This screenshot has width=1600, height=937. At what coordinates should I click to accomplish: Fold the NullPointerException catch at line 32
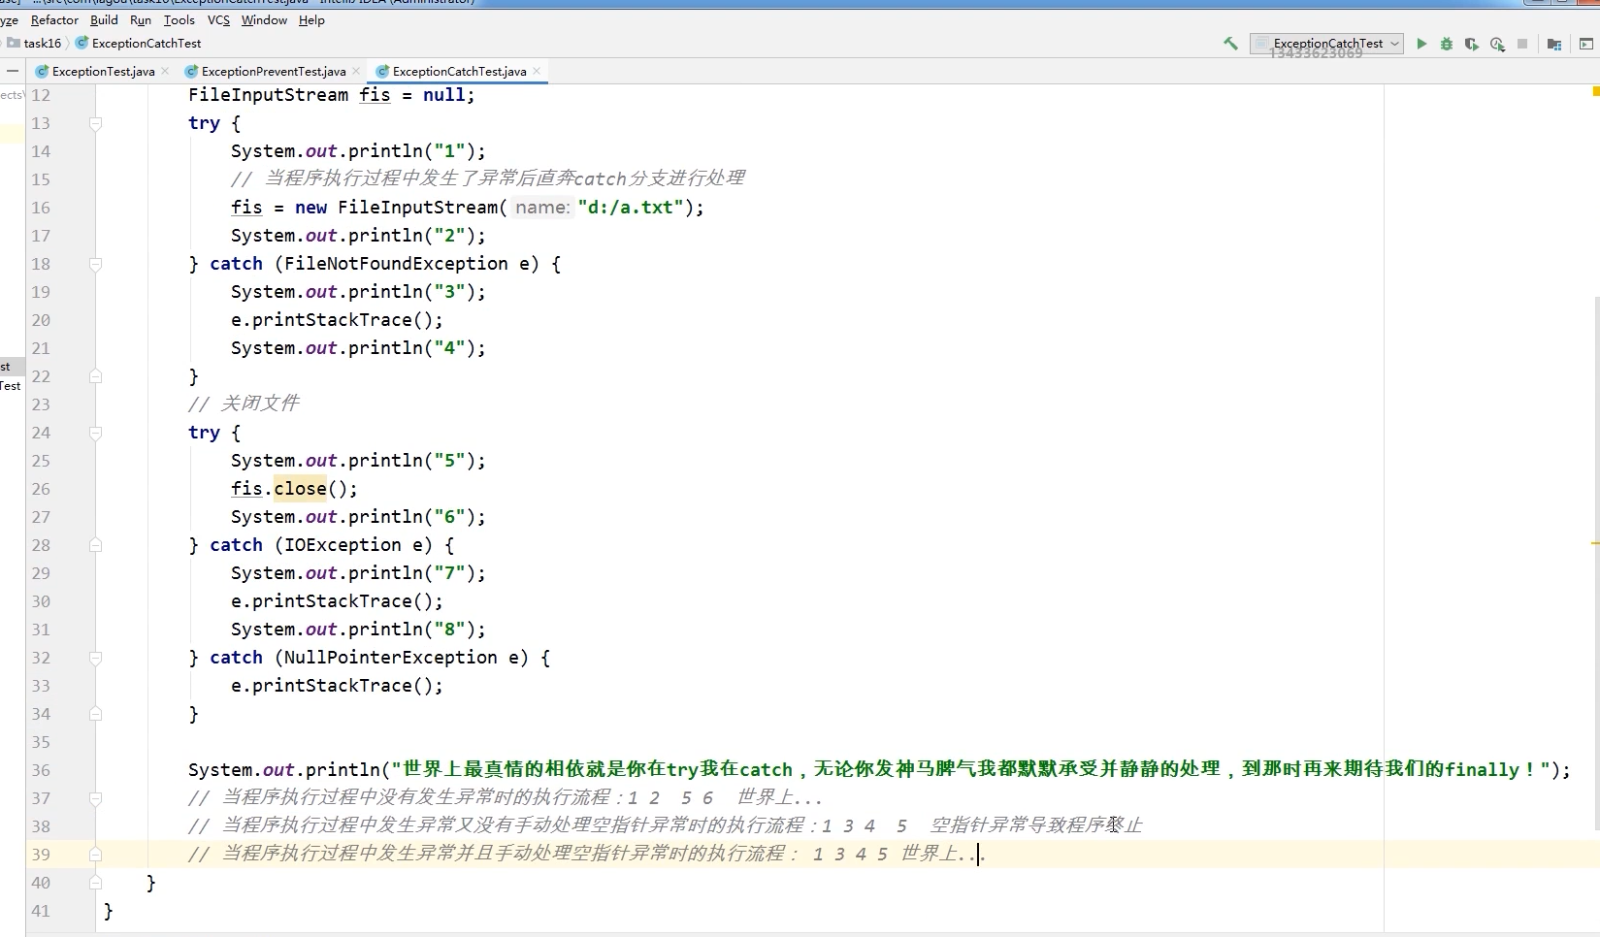point(95,658)
